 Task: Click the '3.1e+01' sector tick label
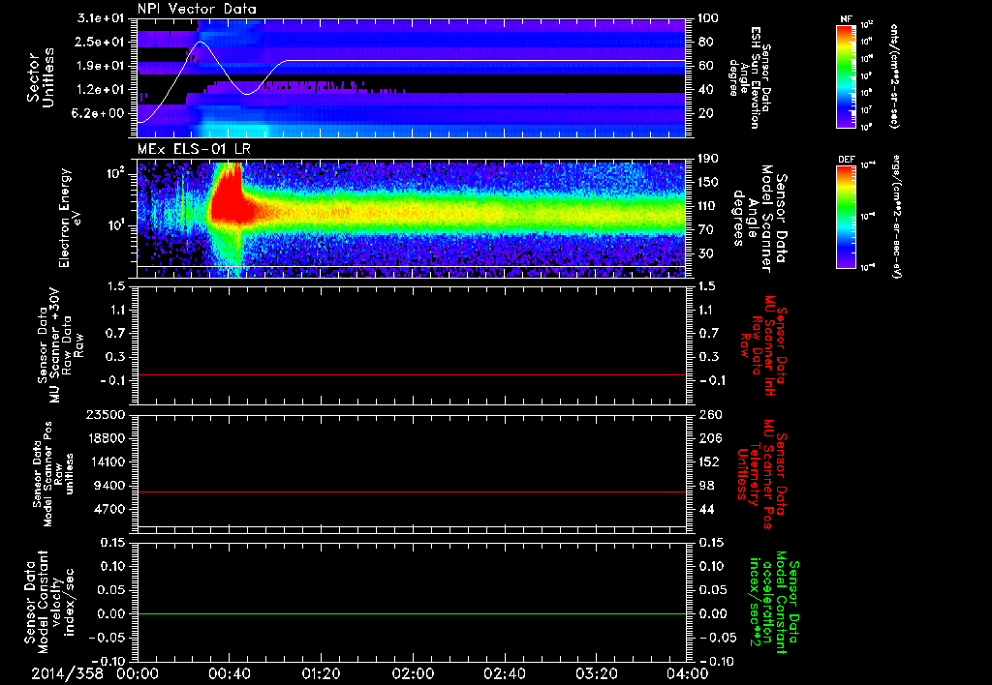[x=101, y=18]
